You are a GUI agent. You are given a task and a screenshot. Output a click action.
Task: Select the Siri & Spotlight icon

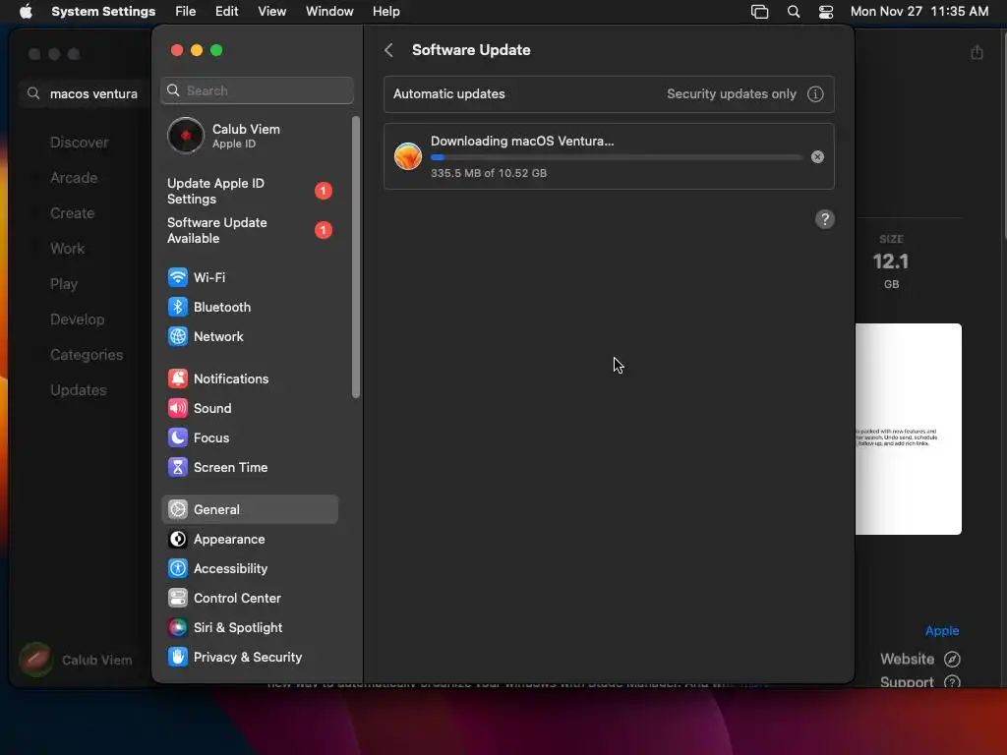click(177, 628)
